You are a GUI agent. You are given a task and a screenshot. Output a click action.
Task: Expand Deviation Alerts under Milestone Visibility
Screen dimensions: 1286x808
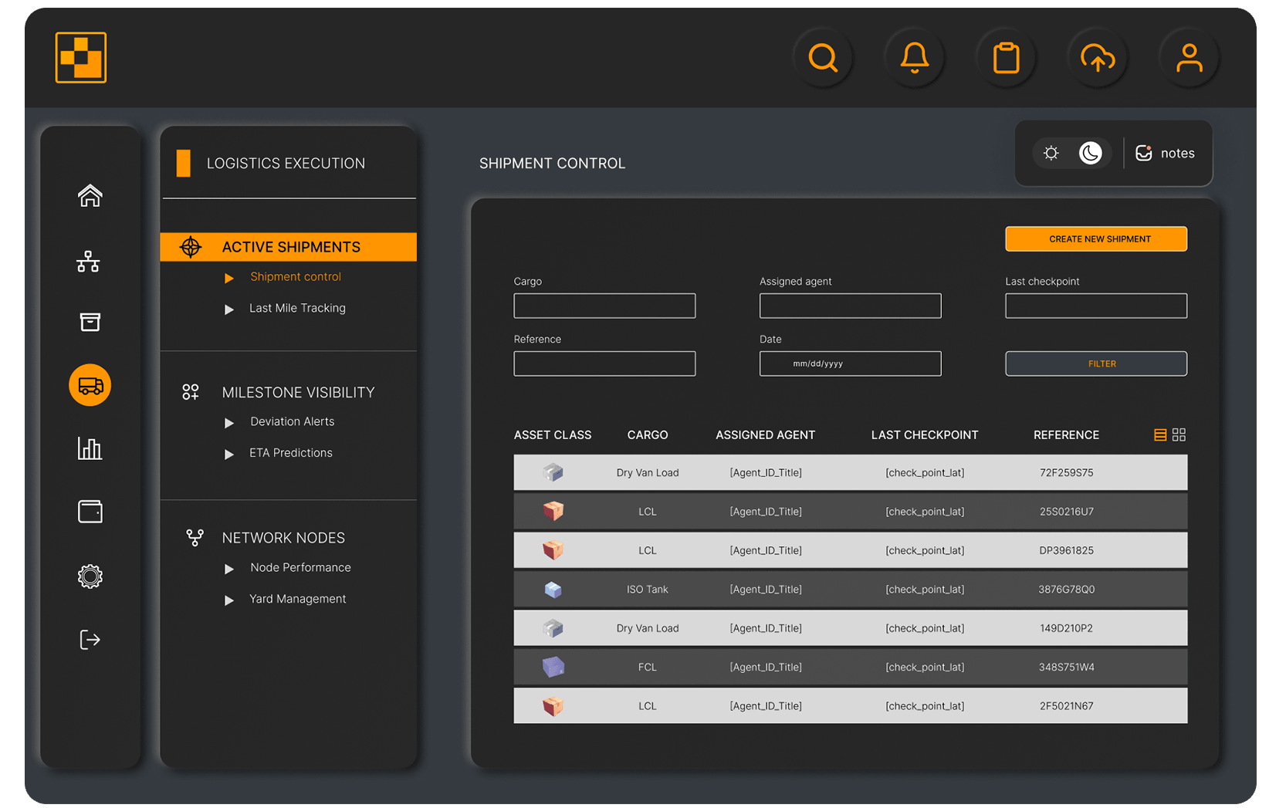292,421
